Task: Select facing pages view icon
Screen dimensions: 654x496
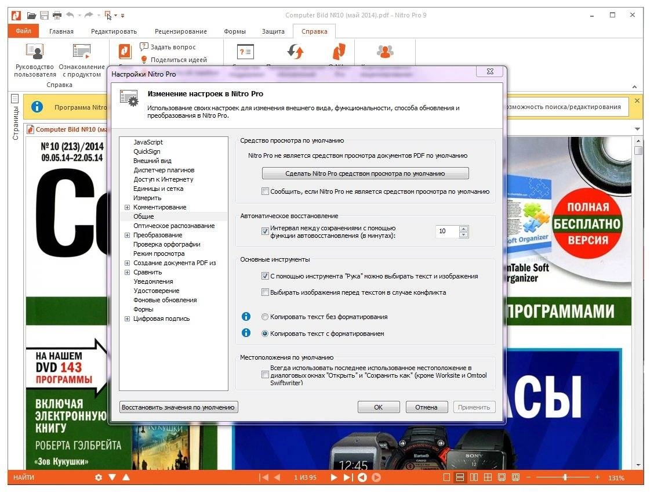Action: pyautogui.click(x=474, y=477)
